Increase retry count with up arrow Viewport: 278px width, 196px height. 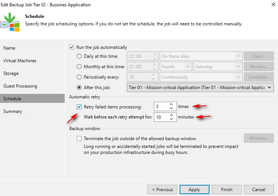(x=171, y=105)
